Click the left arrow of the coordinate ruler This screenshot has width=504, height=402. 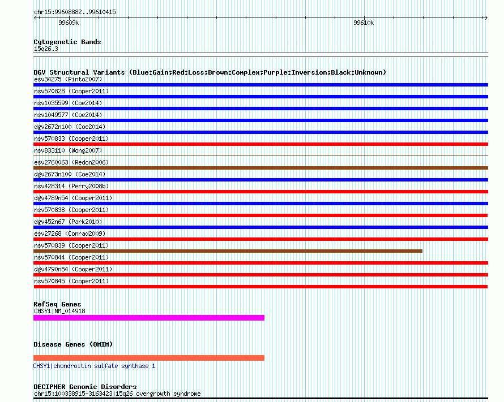36,18
